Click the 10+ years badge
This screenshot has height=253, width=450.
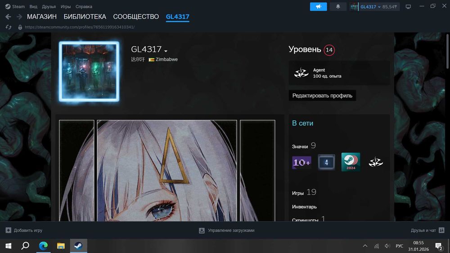pos(301,163)
